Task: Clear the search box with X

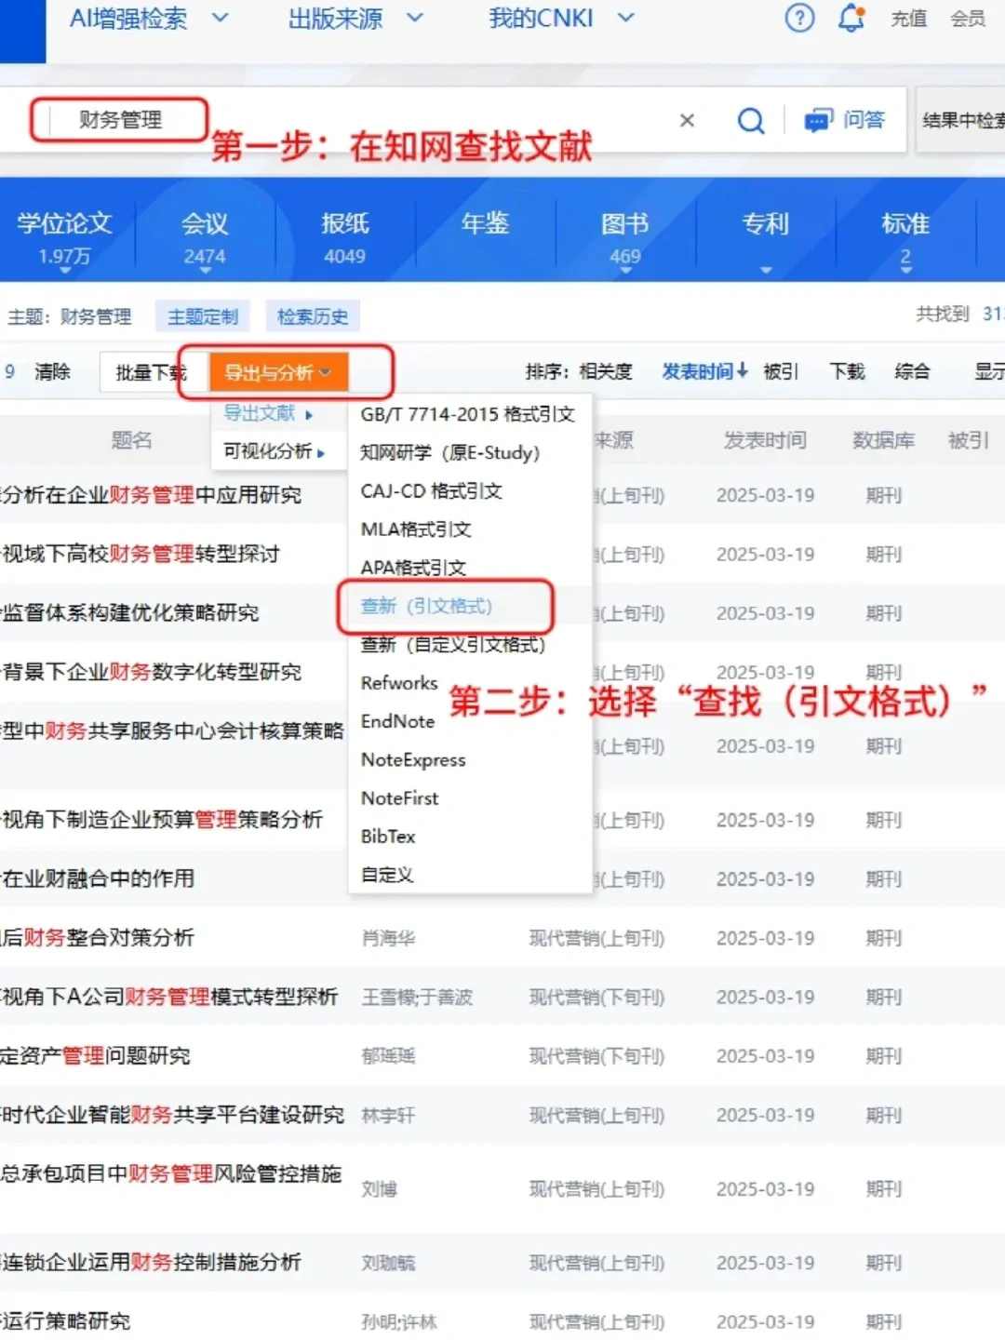Action: pos(687,120)
